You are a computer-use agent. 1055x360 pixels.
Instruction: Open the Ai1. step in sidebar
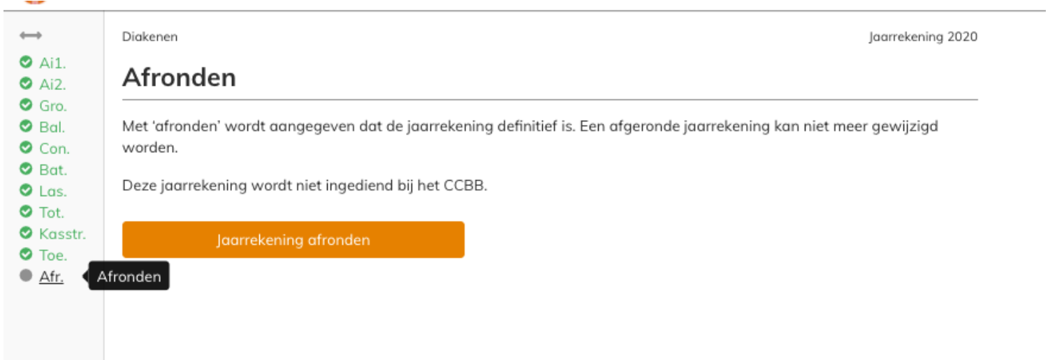pos(52,63)
